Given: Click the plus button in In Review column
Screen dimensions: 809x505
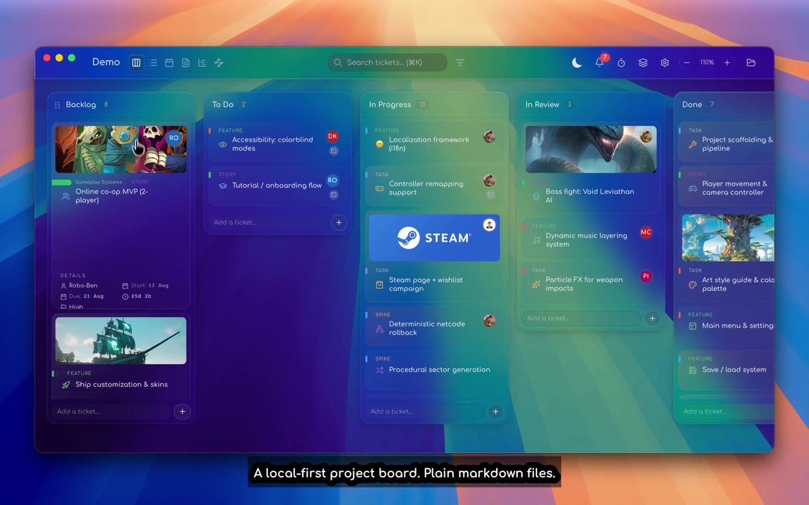Looking at the screenshot, I should 652,318.
